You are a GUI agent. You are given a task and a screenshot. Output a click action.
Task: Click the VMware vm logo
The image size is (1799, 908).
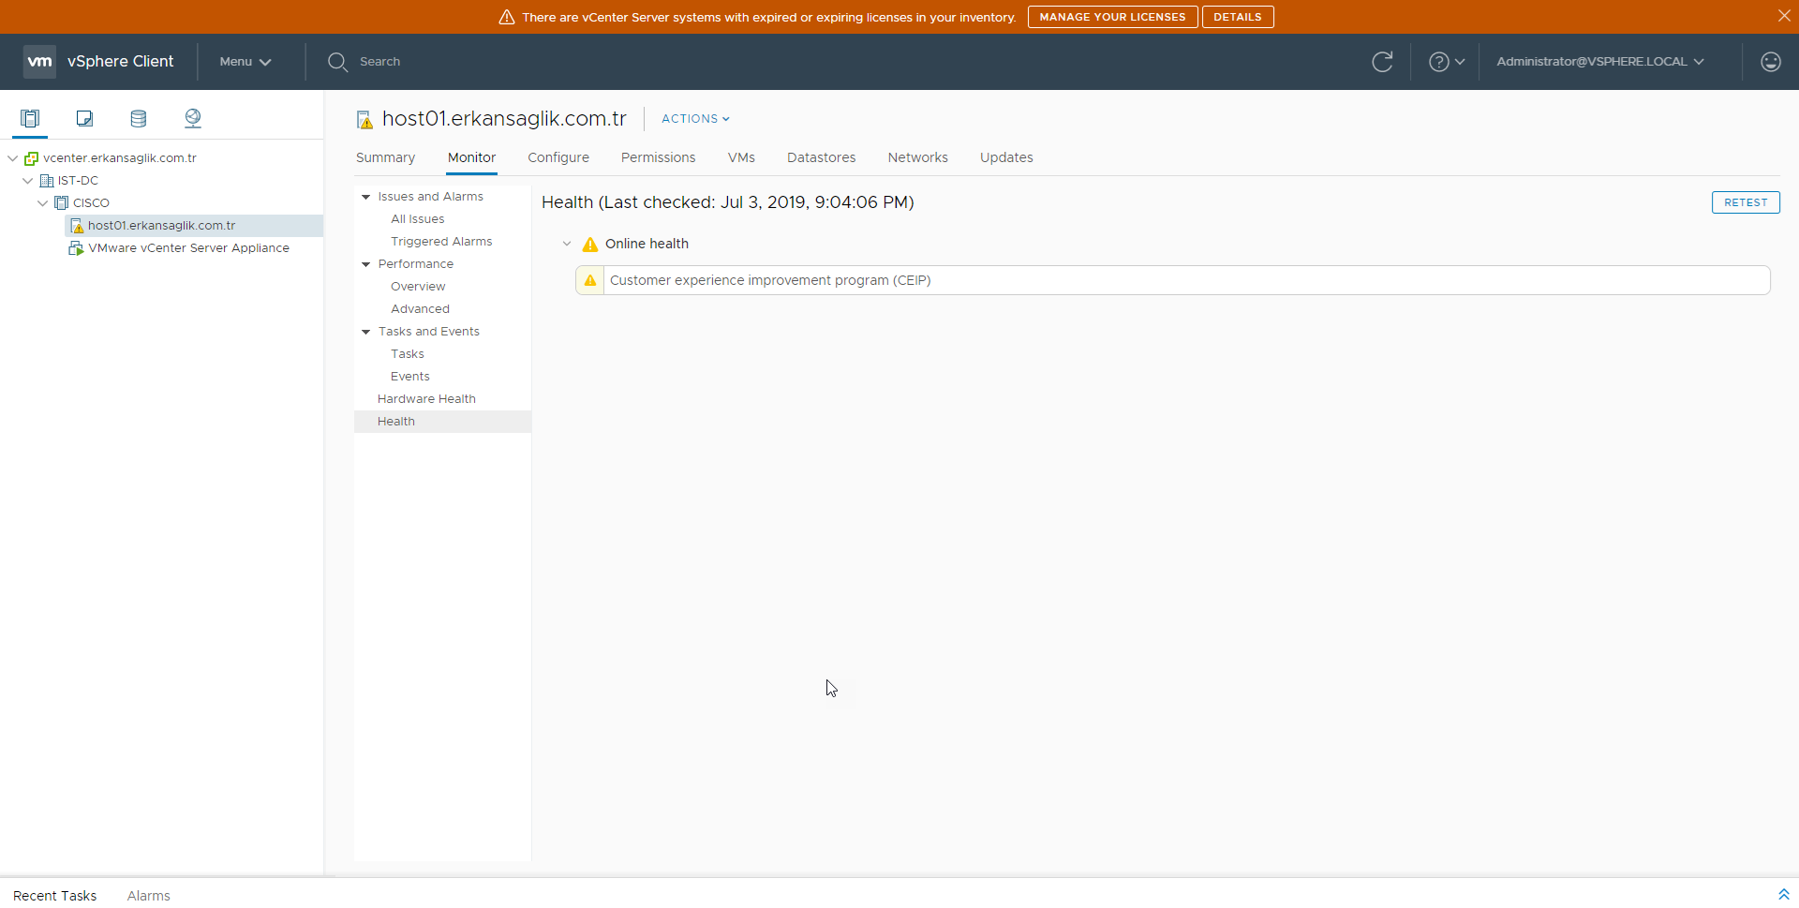point(39,62)
